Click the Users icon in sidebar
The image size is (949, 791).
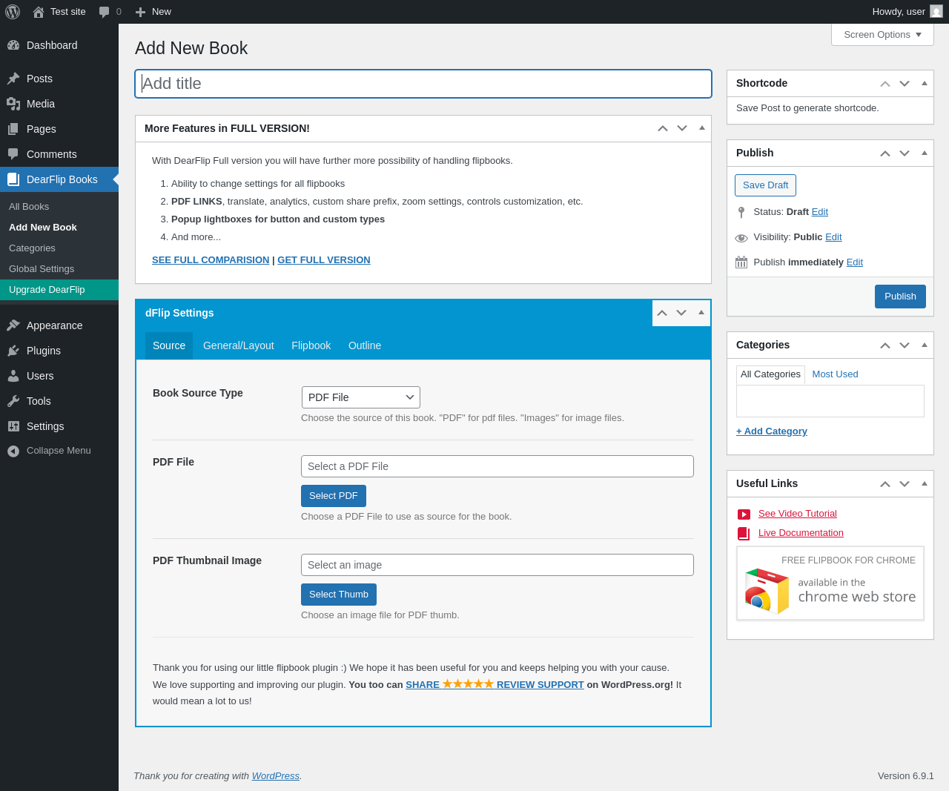coord(13,376)
